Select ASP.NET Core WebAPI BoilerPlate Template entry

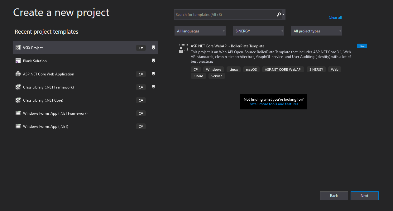click(x=228, y=46)
